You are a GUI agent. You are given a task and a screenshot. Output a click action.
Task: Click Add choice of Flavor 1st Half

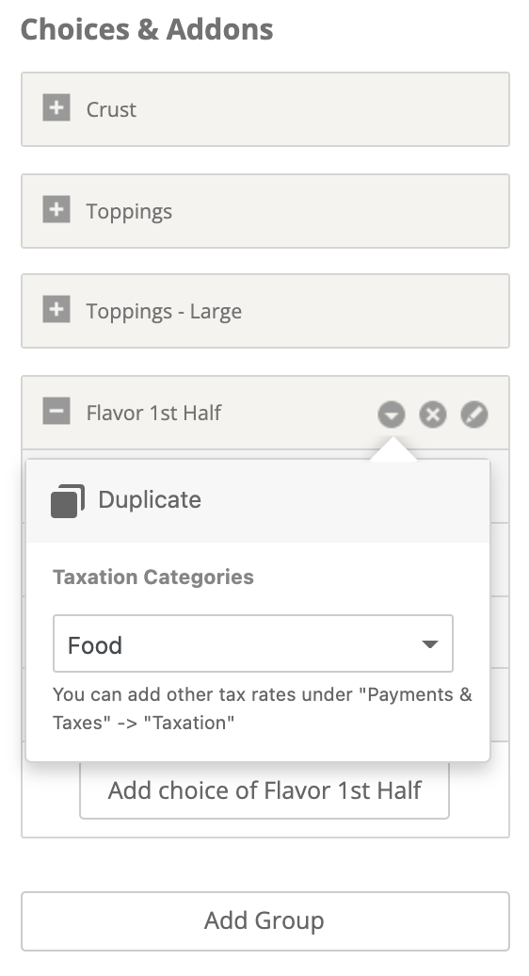264,790
